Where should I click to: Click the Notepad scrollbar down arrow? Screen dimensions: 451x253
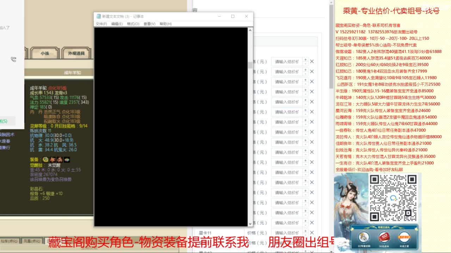pyautogui.click(x=251, y=223)
